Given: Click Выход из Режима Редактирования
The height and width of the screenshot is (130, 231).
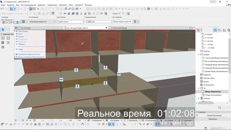Looking at the screenshot, I should 31,57.
